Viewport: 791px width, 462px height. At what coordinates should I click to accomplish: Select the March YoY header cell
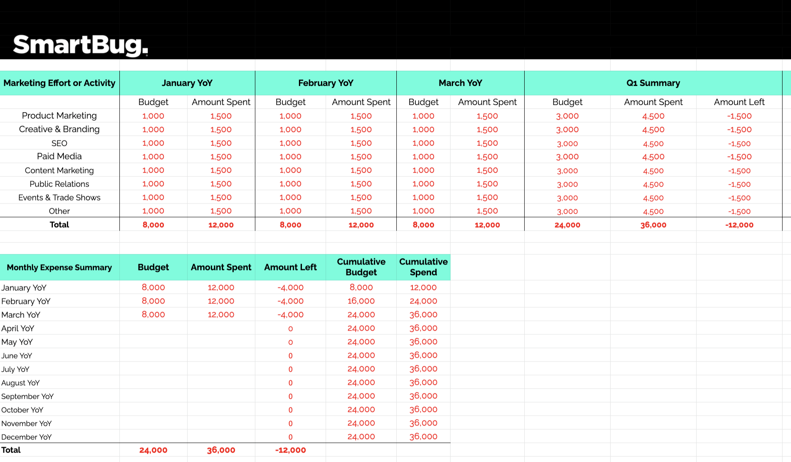pyautogui.click(x=460, y=83)
